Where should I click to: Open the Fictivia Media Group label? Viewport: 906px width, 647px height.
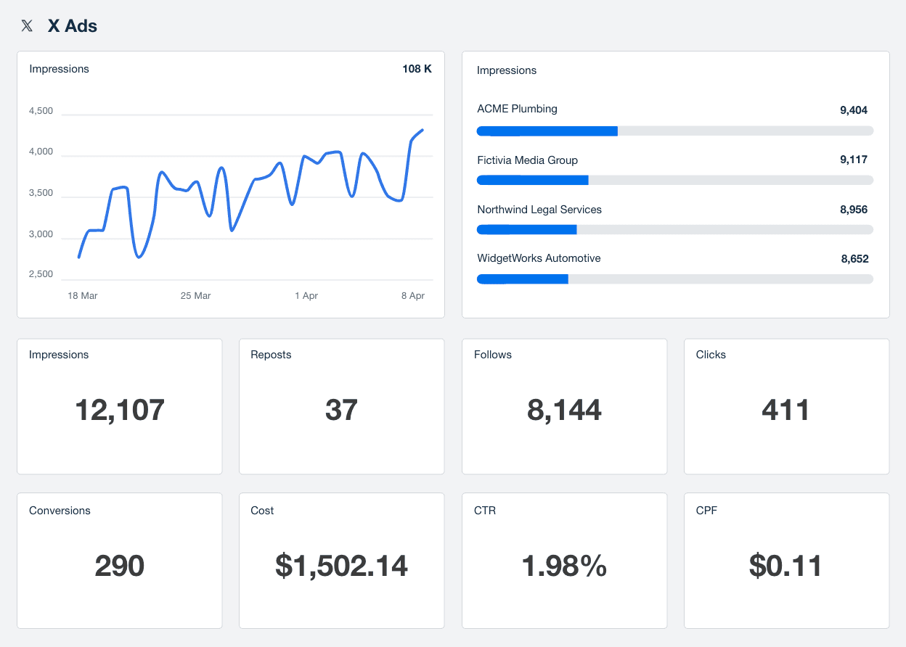coord(527,160)
